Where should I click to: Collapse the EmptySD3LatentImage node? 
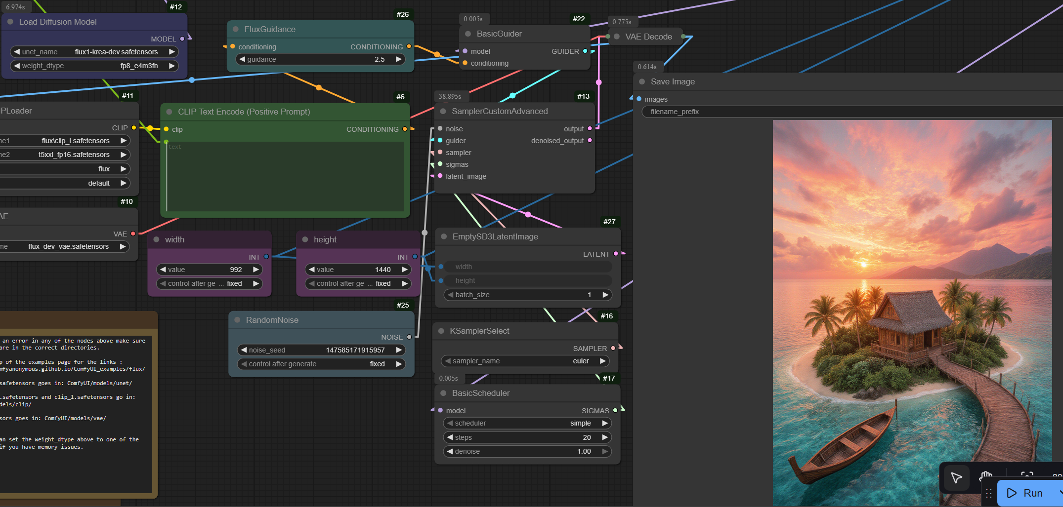[x=444, y=236]
